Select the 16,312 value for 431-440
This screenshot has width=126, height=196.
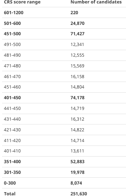tap(77, 119)
